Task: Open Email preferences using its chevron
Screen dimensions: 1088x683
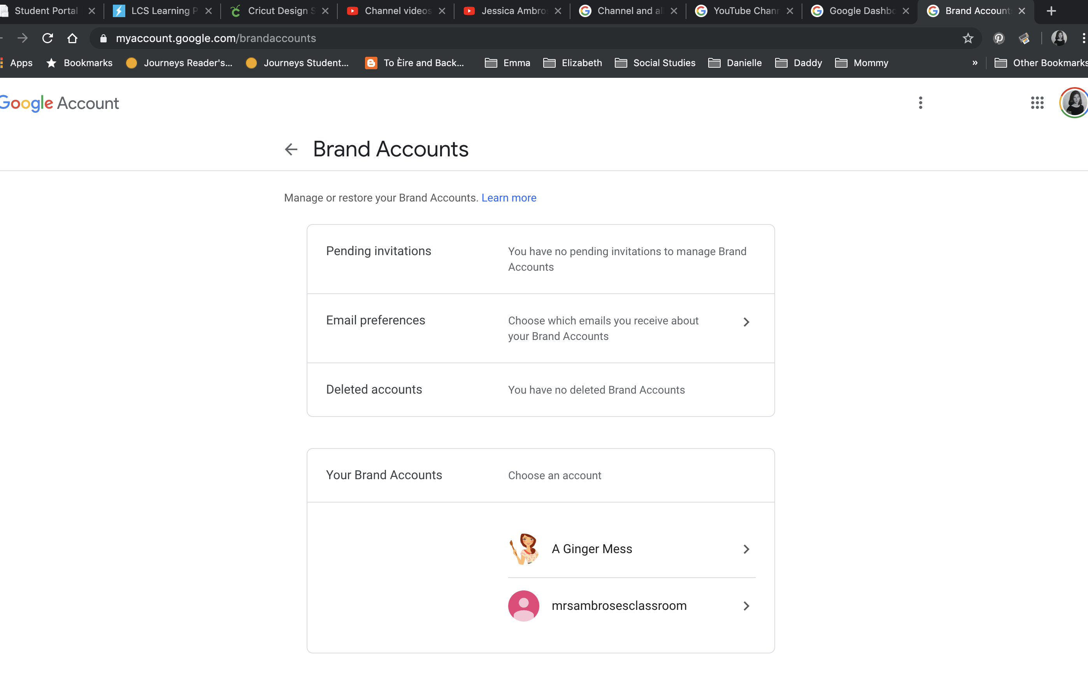Action: point(746,322)
